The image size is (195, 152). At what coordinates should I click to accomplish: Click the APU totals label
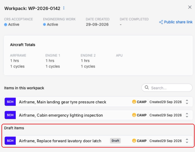(119, 55)
